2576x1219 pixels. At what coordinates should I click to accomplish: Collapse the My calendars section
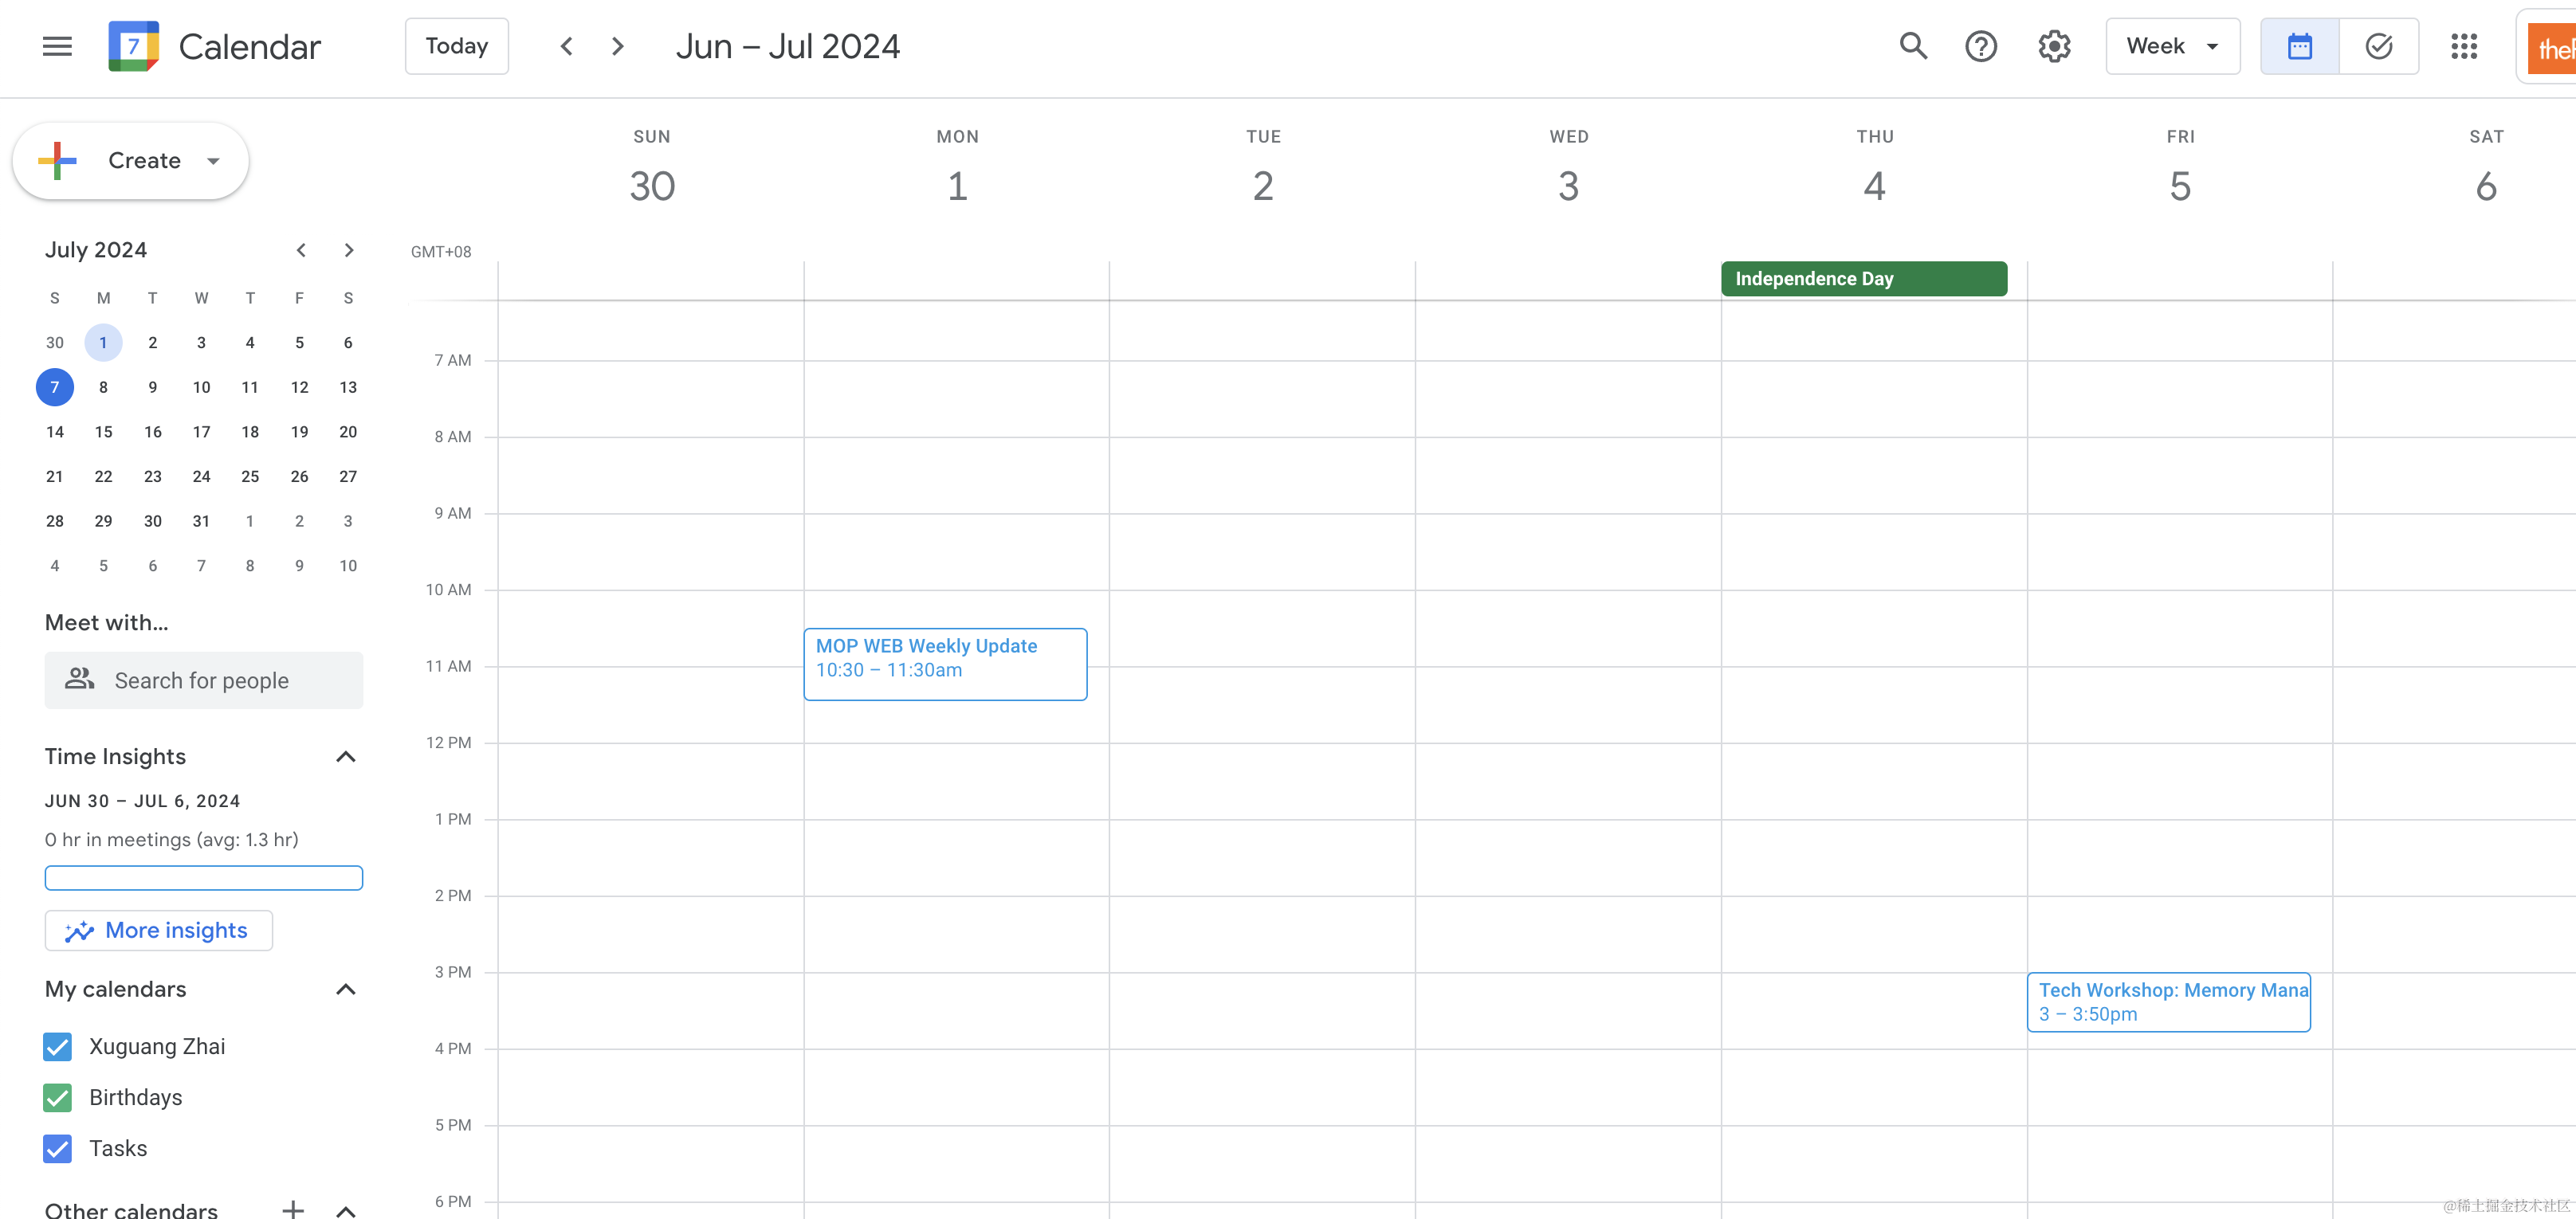(x=345, y=989)
